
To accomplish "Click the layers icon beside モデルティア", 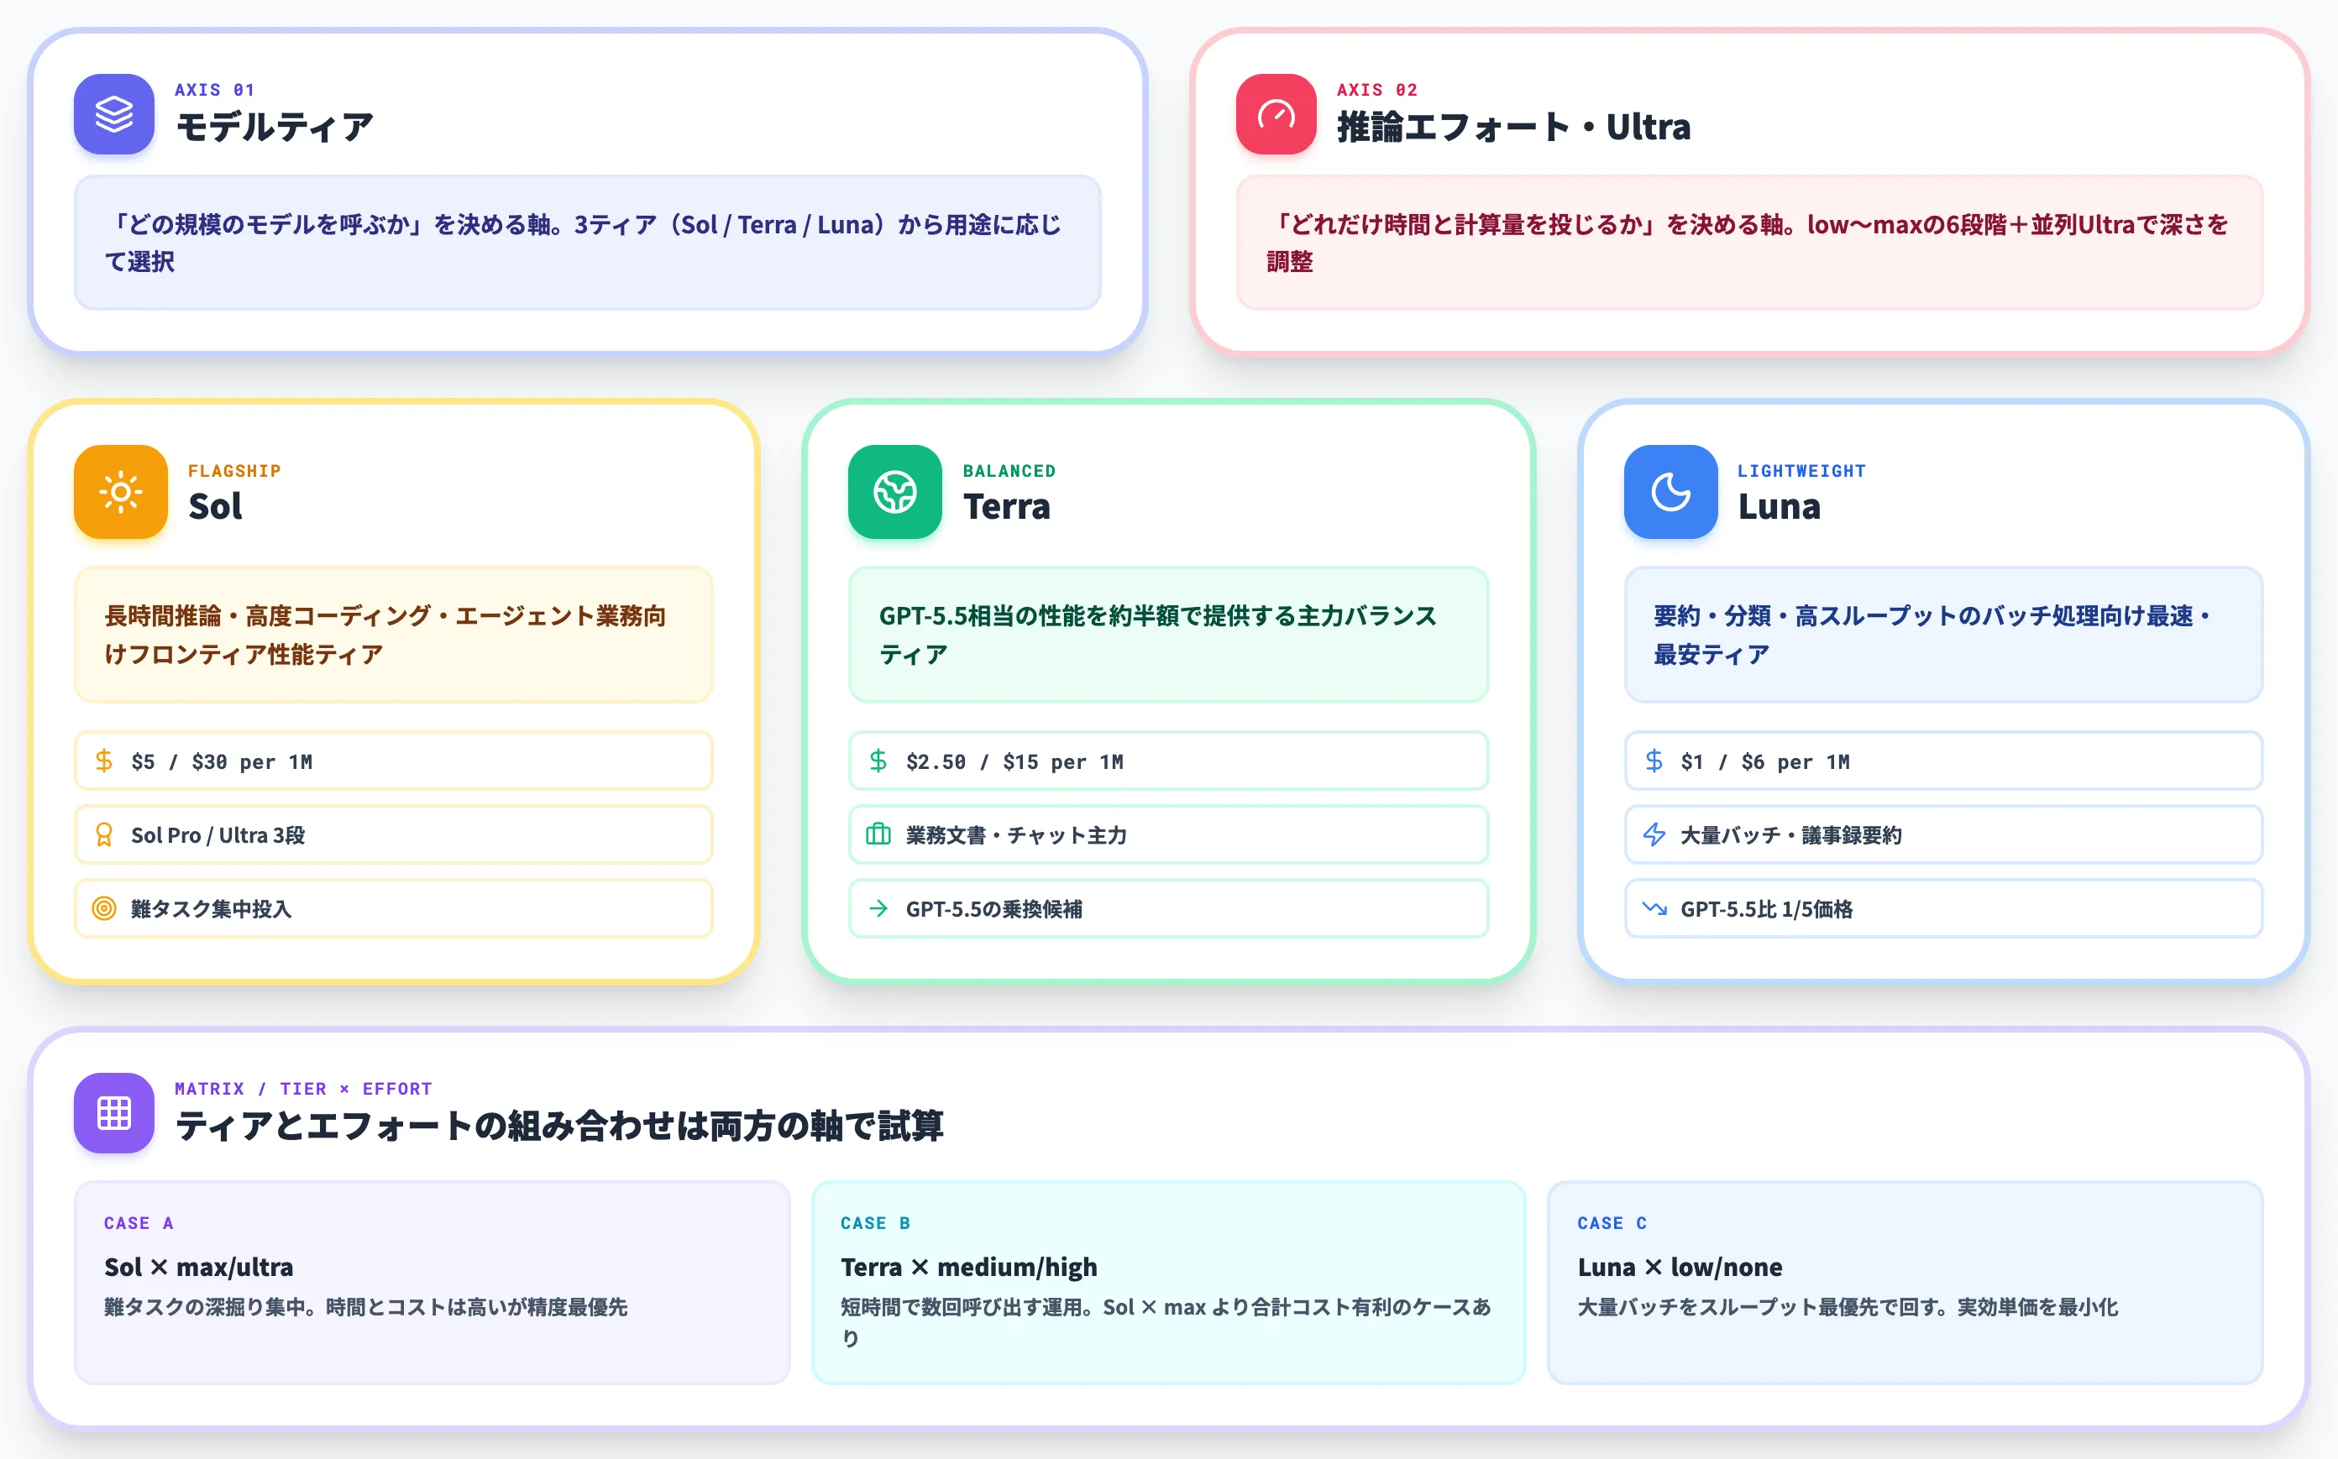I will [114, 114].
